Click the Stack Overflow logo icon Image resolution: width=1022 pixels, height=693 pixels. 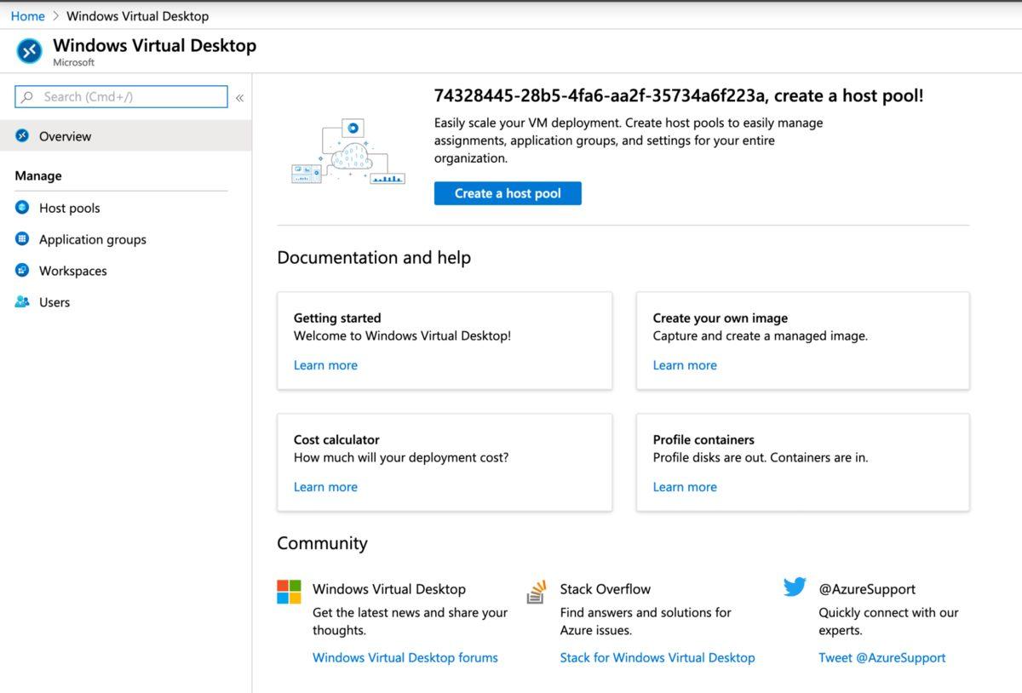[x=536, y=592]
